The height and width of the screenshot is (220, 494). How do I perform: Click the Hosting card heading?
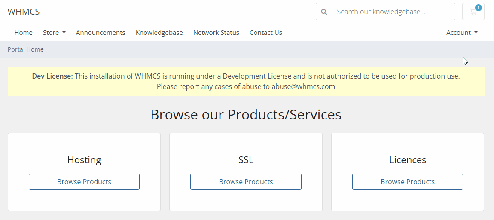[x=84, y=160]
